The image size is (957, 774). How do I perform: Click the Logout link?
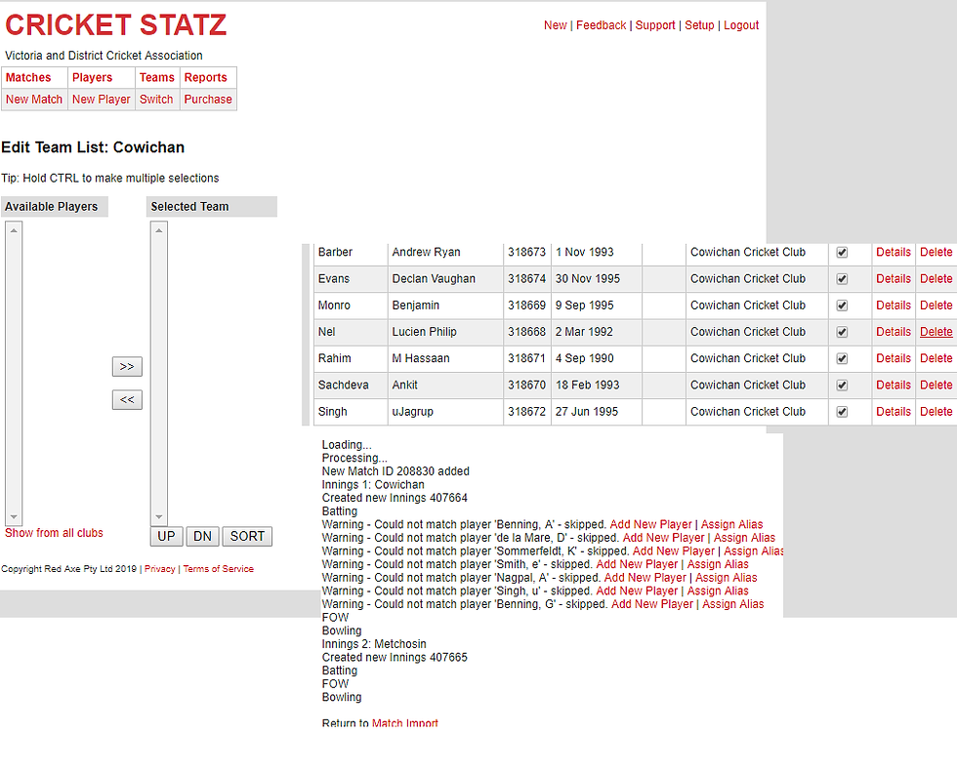(741, 25)
